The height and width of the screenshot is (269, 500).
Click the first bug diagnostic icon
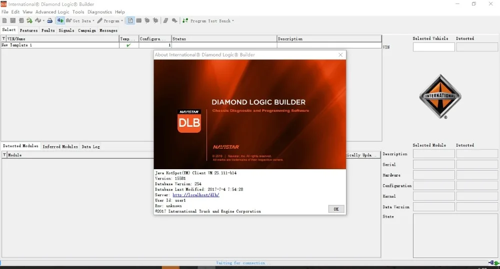point(147,20)
